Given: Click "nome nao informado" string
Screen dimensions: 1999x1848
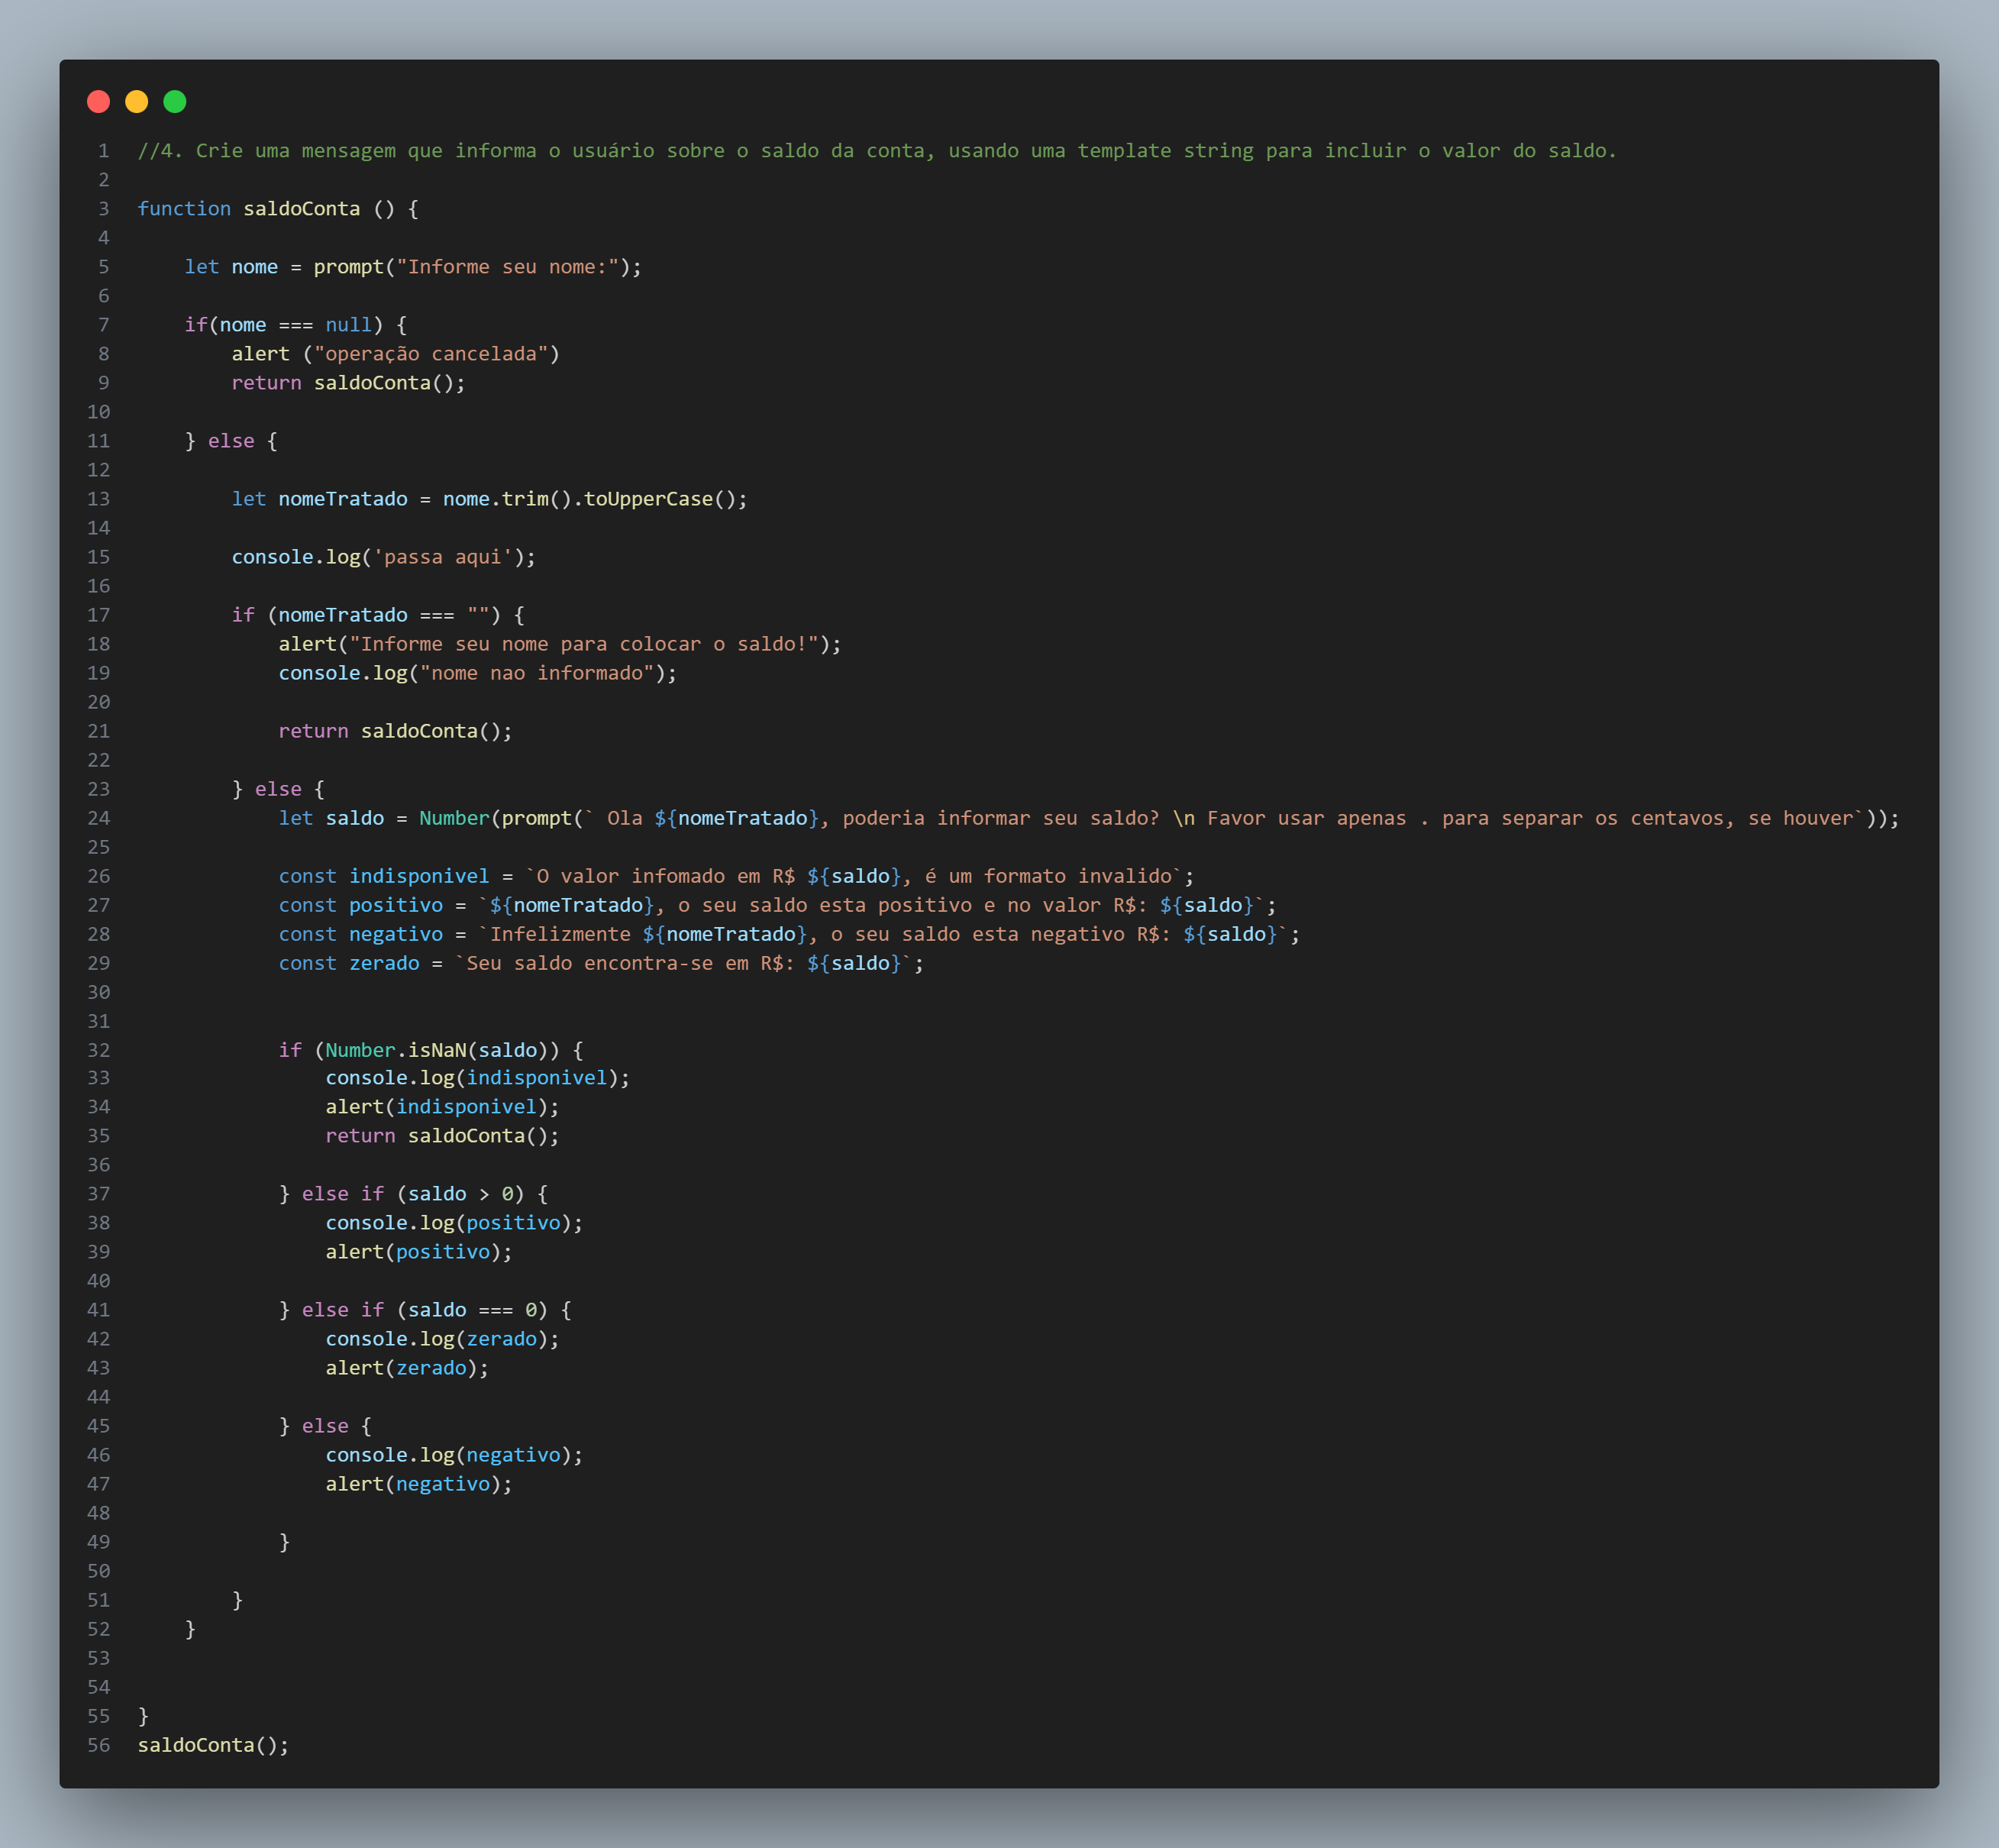Looking at the screenshot, I should click(x=537, y=673).
